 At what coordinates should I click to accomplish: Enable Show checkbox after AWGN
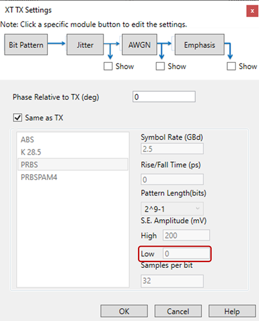(x=160, y=66)
